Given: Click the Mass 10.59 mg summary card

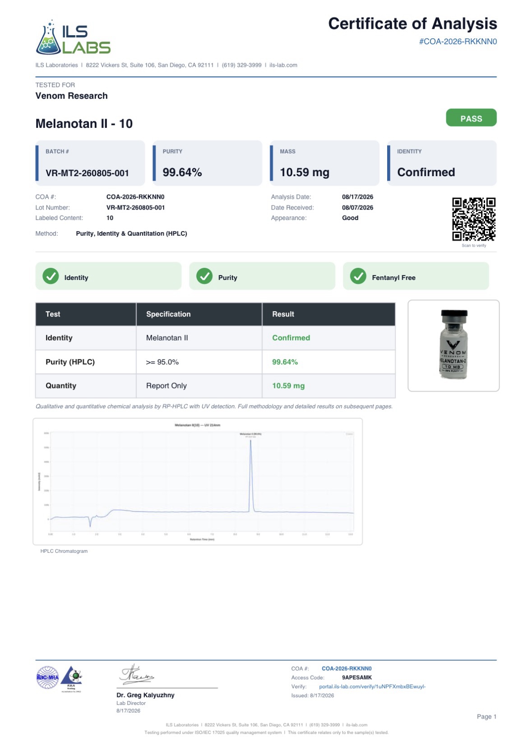Looking at the screenshot, I should [x=324, y=163].
